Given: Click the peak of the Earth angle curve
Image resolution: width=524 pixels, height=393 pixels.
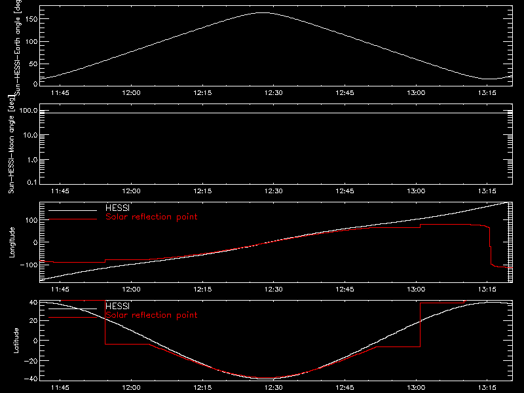Looking at the screenshot, I should (264, 12).
